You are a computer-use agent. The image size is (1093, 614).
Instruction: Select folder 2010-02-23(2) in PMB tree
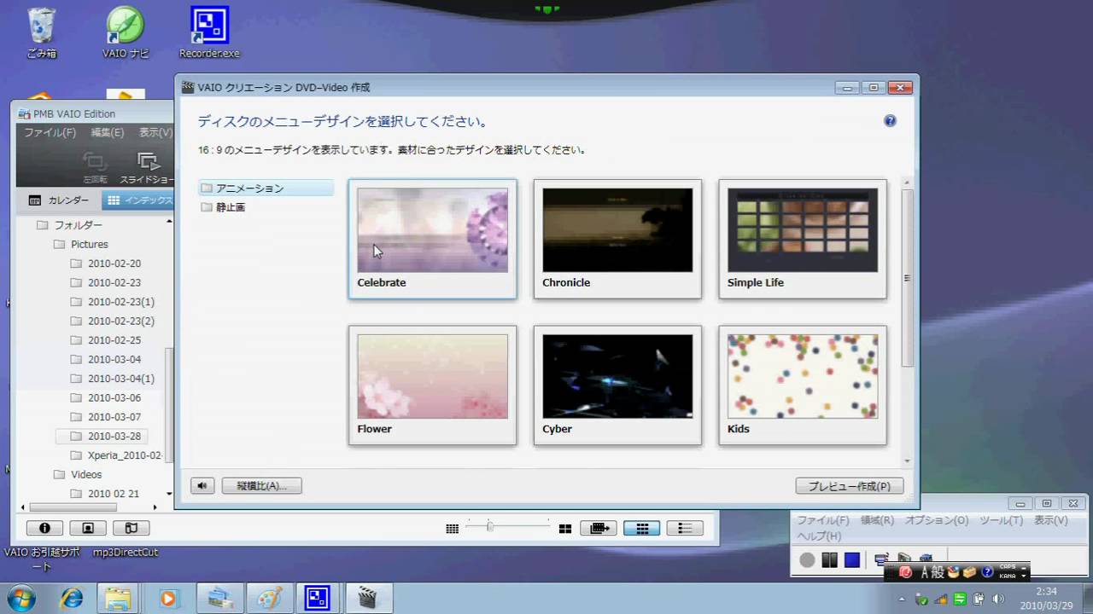pyautogui.click(x=113, y=321)
